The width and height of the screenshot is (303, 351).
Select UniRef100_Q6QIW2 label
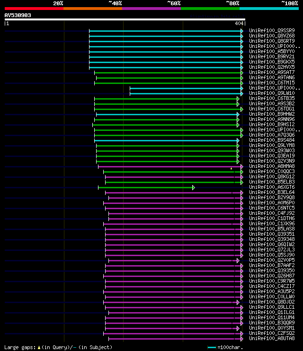(272, 245)
